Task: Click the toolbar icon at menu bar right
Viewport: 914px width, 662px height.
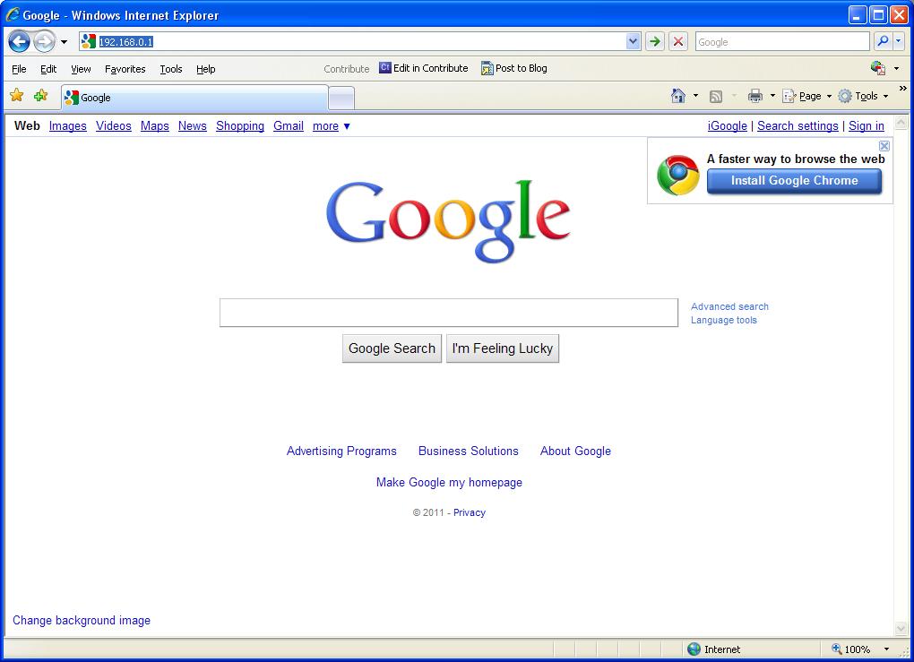Action: point(878,68)
